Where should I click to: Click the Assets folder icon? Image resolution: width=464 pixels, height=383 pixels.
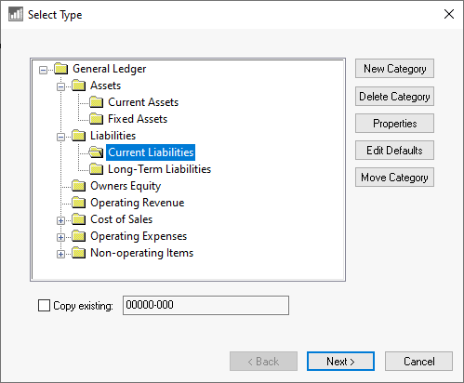click(x=79, y=86)
